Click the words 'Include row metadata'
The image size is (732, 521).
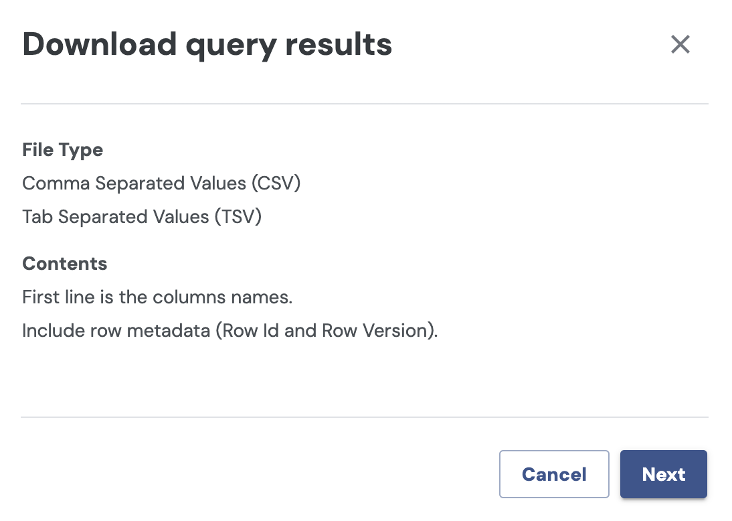coord(116,331)
